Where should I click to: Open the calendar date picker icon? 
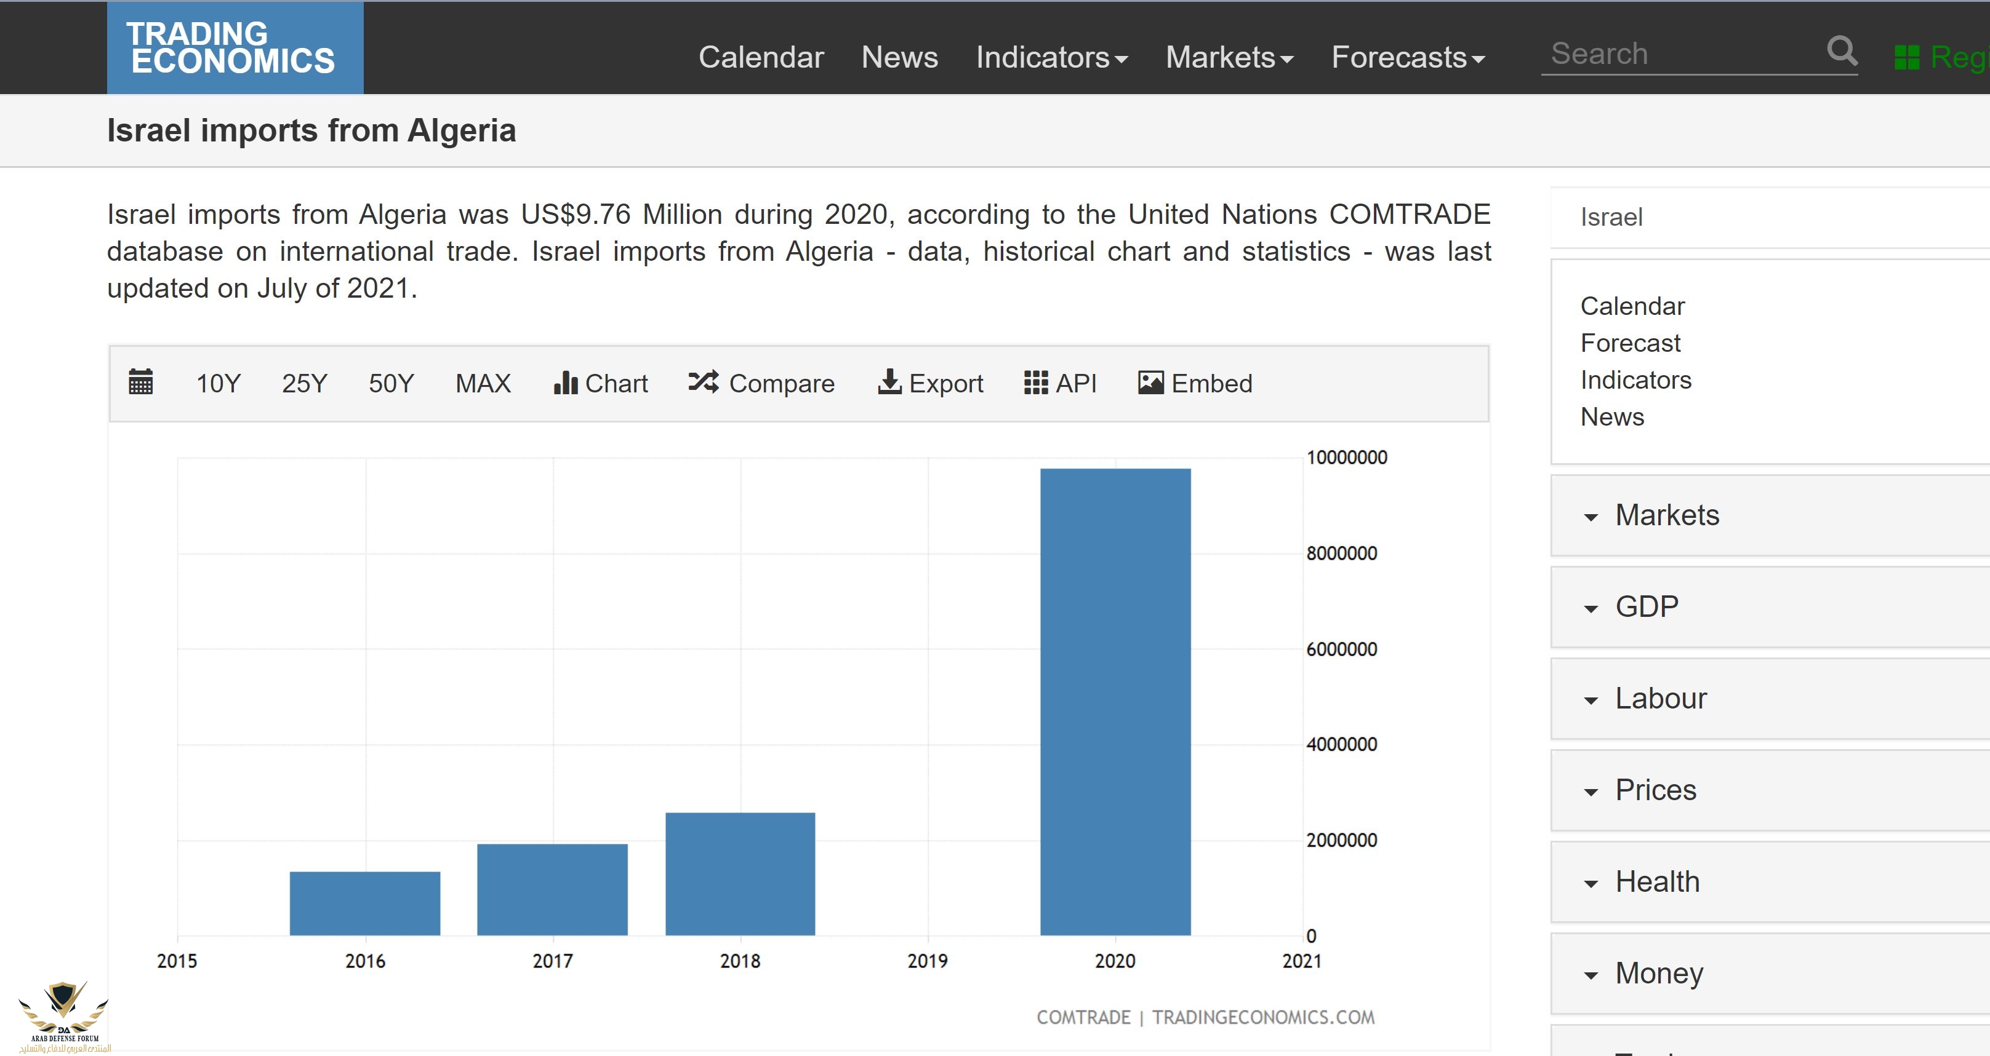(x=140, y=382)
